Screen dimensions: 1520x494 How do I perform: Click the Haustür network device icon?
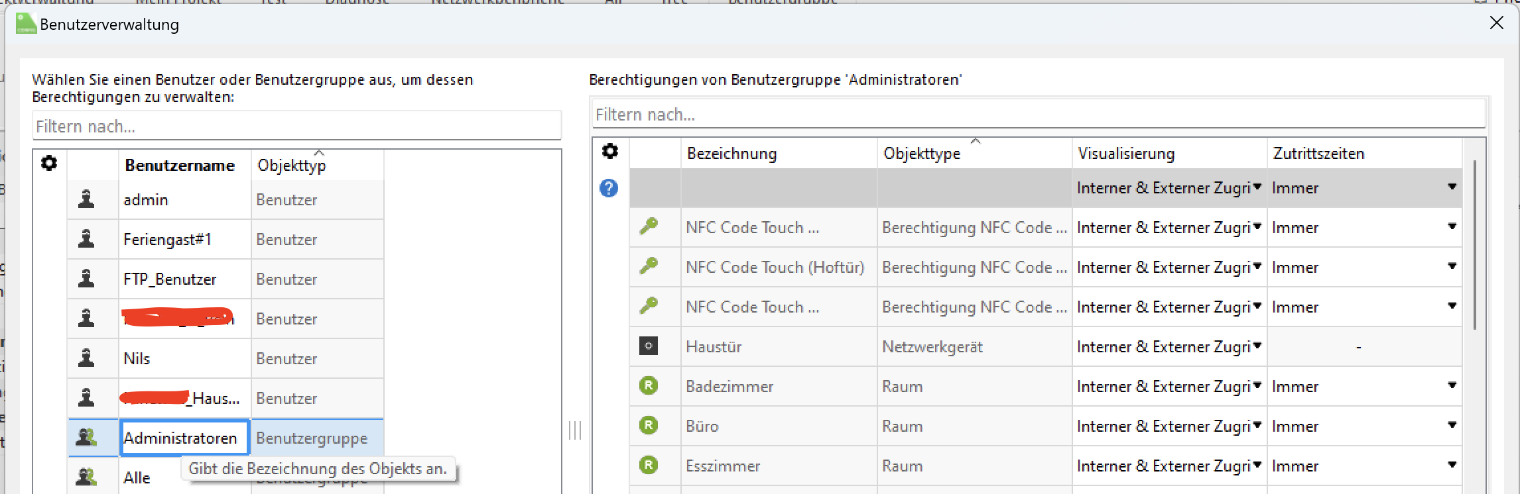(x=649, y=346)
